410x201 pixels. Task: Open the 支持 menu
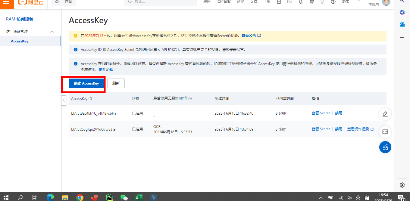254,2
